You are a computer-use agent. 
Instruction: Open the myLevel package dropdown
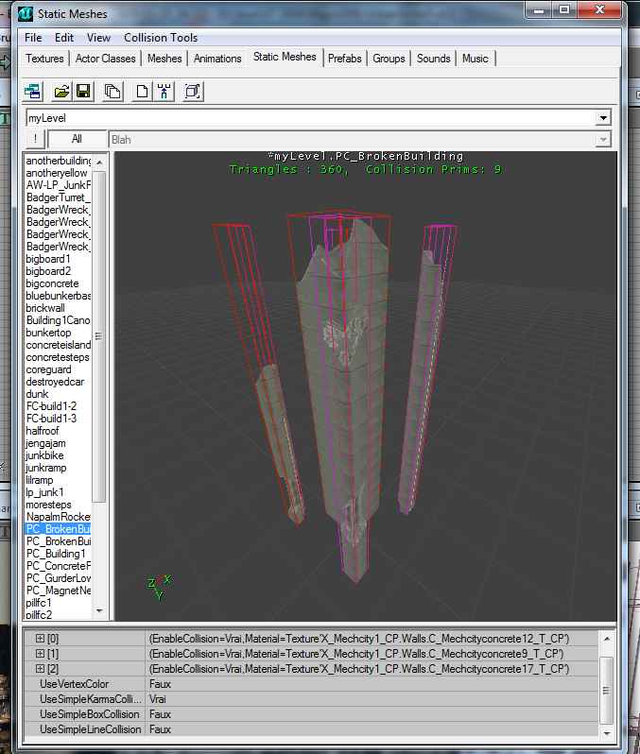603,118
